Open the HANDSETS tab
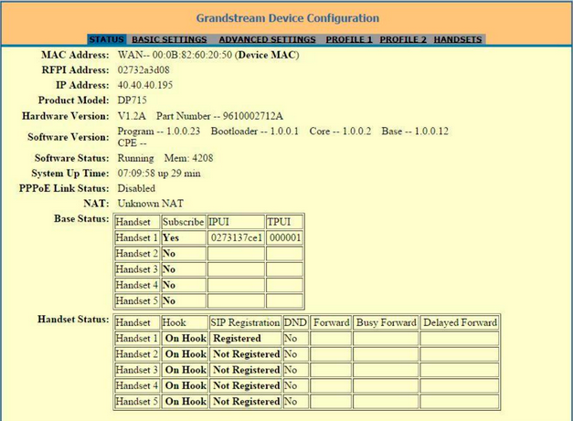This screenshot has height=421, width=573. 458,39
